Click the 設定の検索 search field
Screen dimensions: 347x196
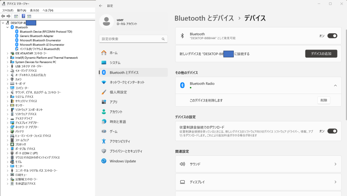133,39
